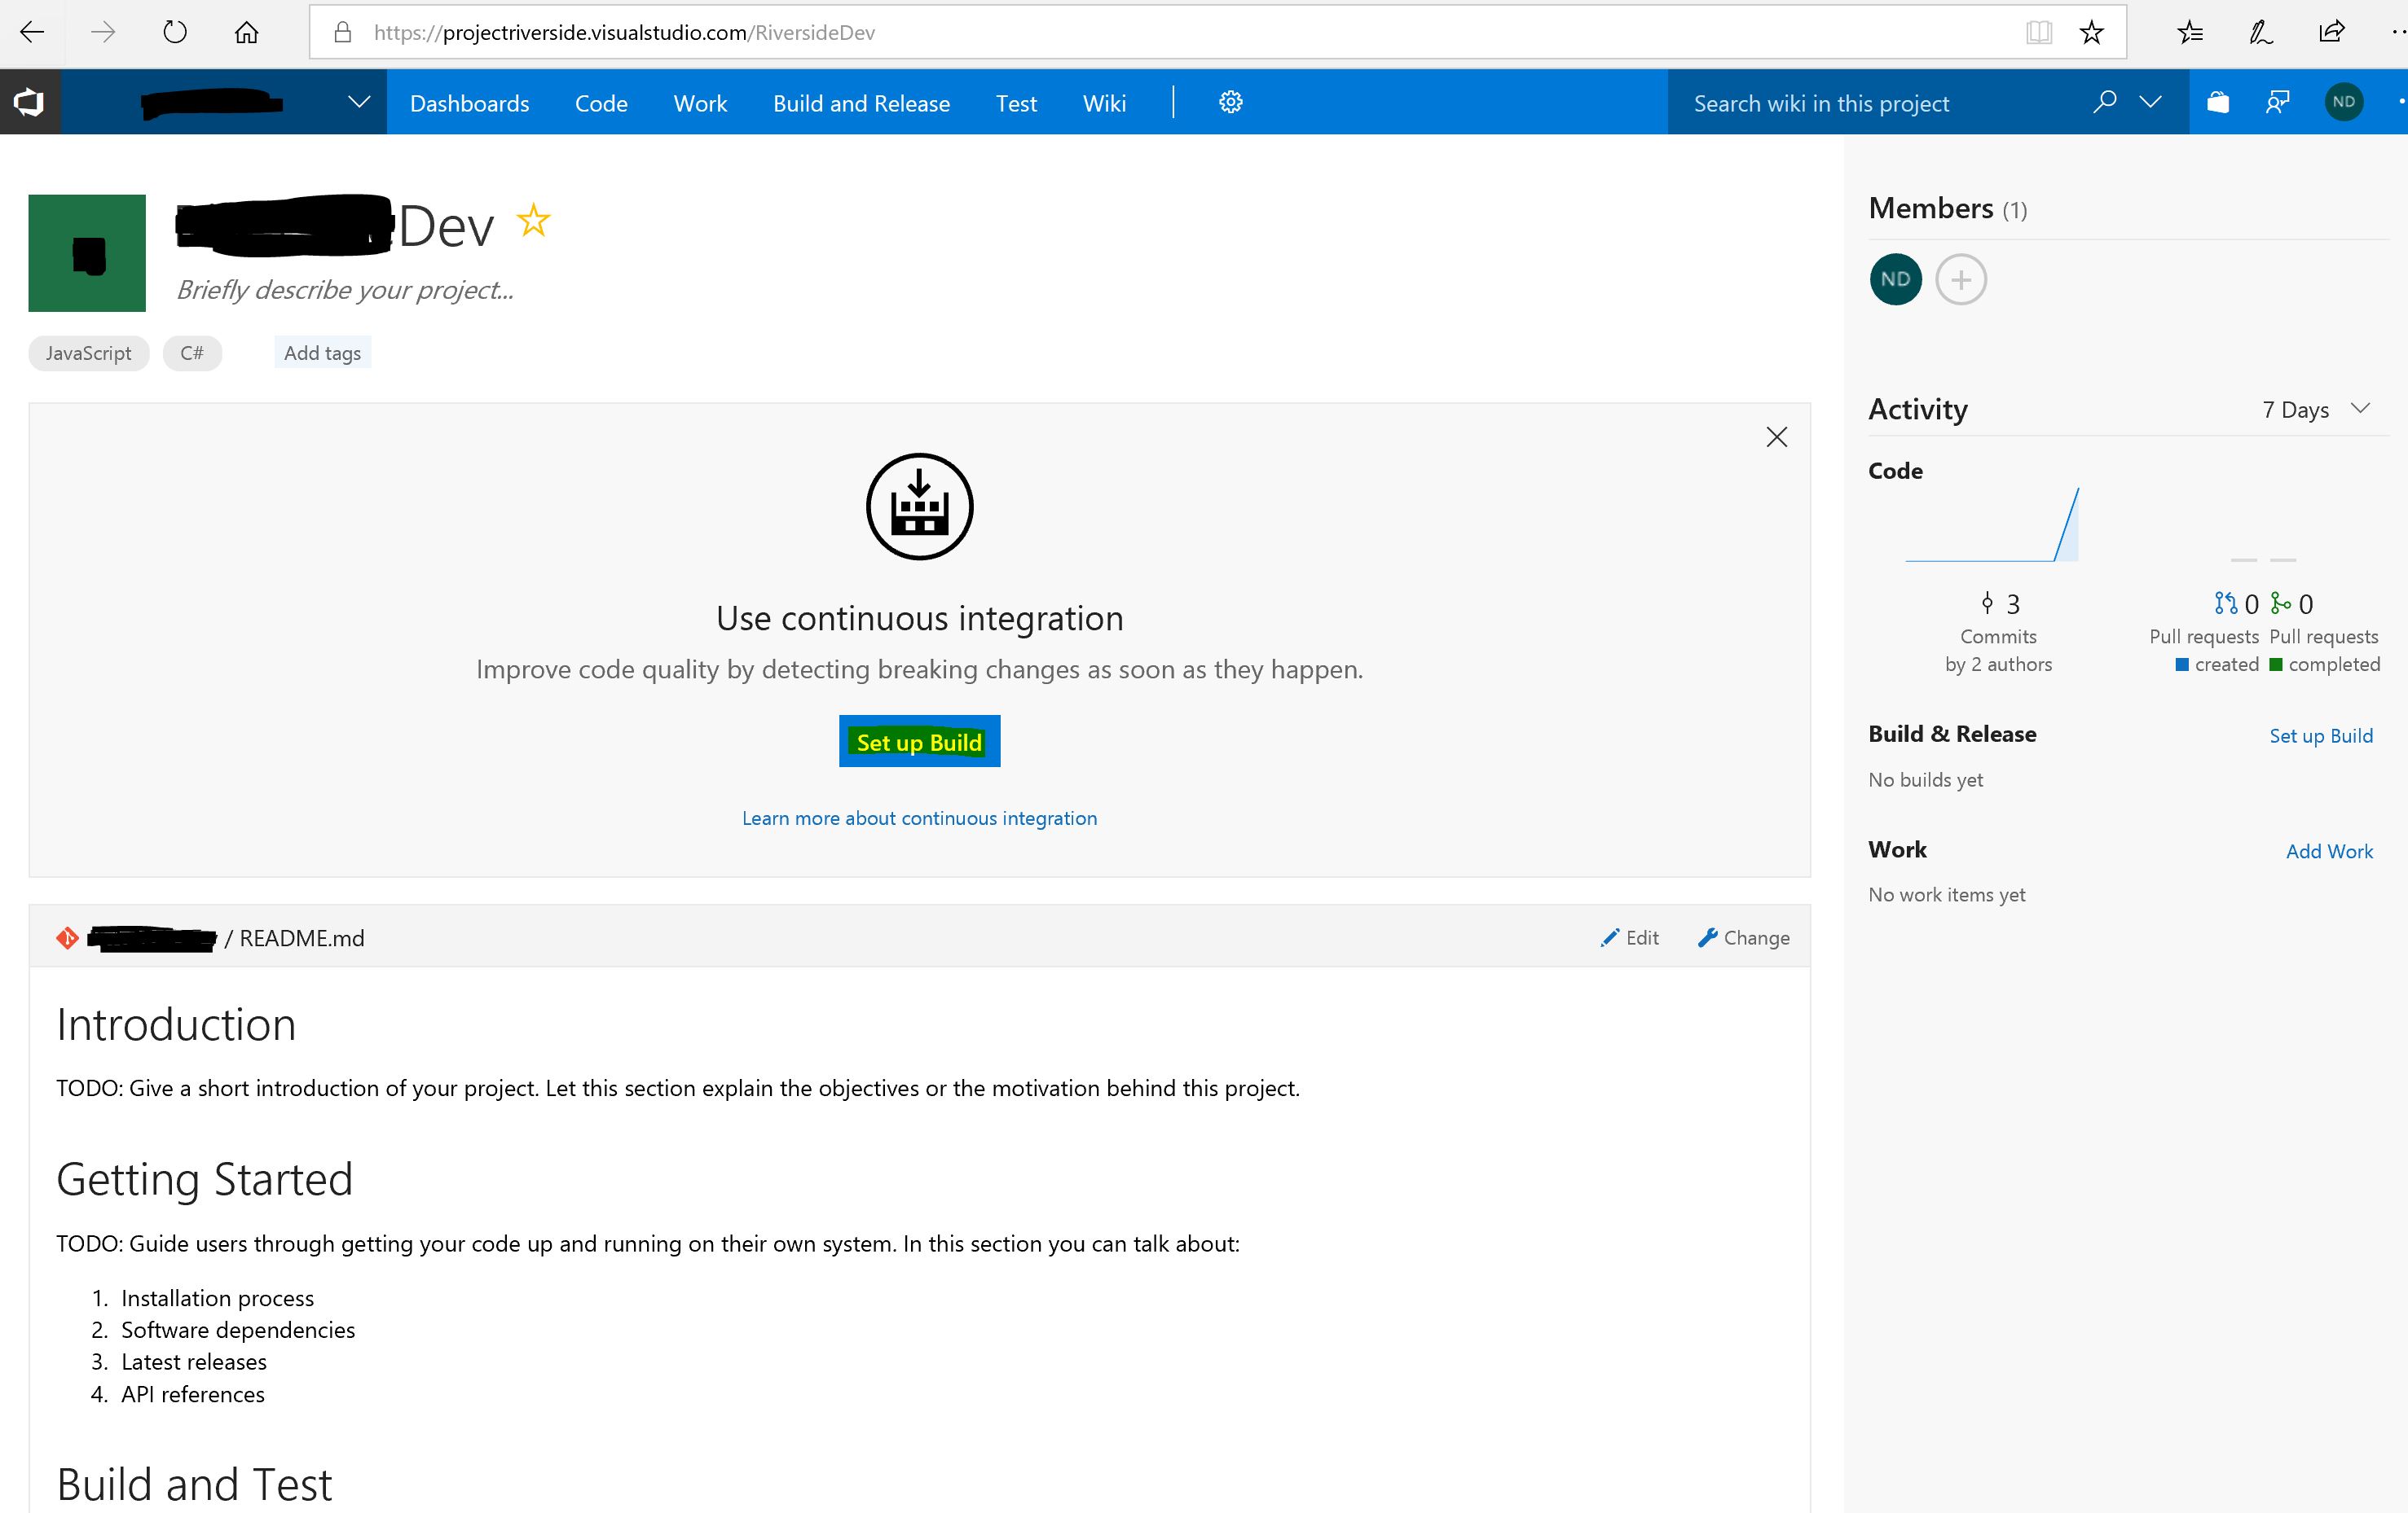The height and width of the screenshot is (1513, 2408).
Task: Add a member with the plus circle
Action: [1960, 280]
